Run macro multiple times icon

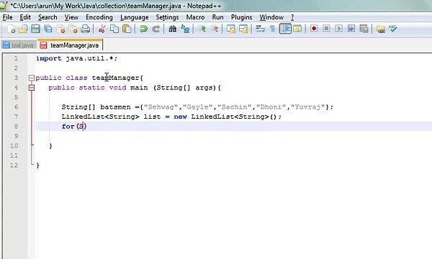(x=351, y=29)
